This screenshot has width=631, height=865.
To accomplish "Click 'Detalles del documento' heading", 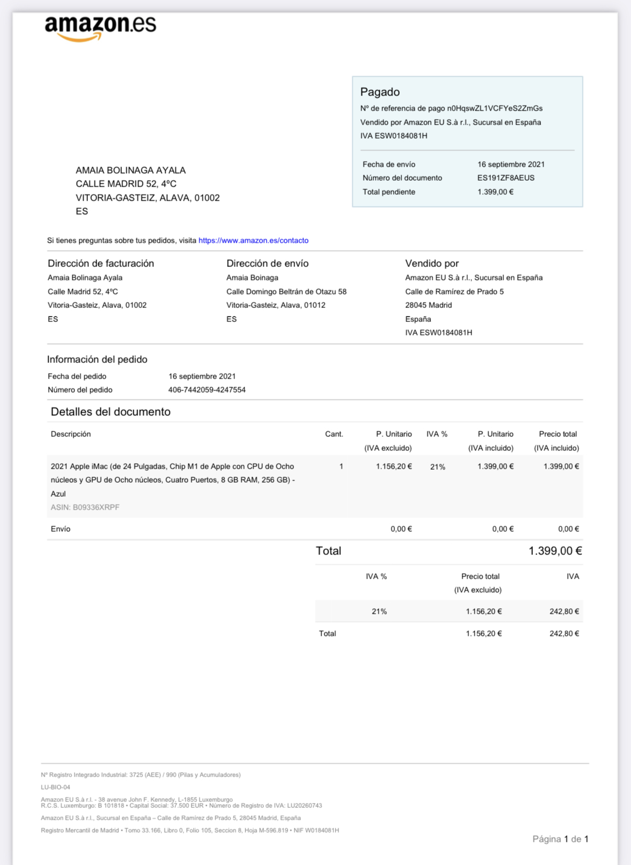I will coord(111,412).
